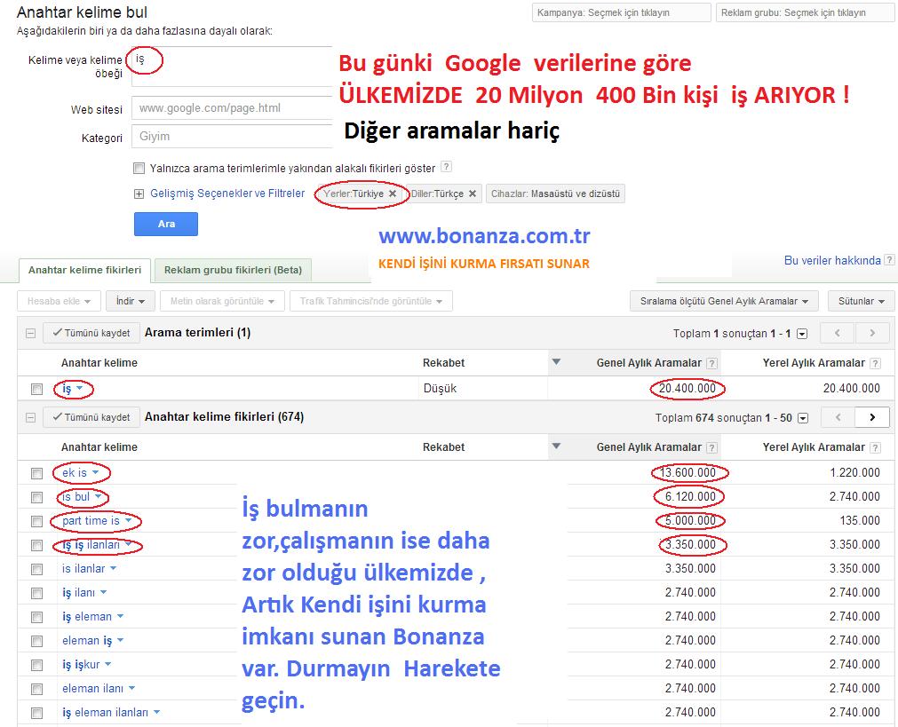Click 'Rekabet' column header in keyword ideas table
The width and height of the screenshot is (898, 727).
[444, 447]
